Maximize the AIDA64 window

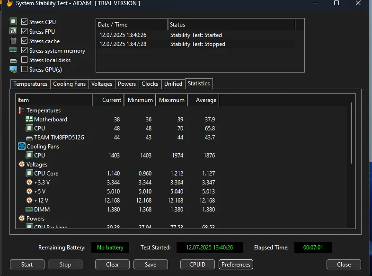tap(337, 3)
